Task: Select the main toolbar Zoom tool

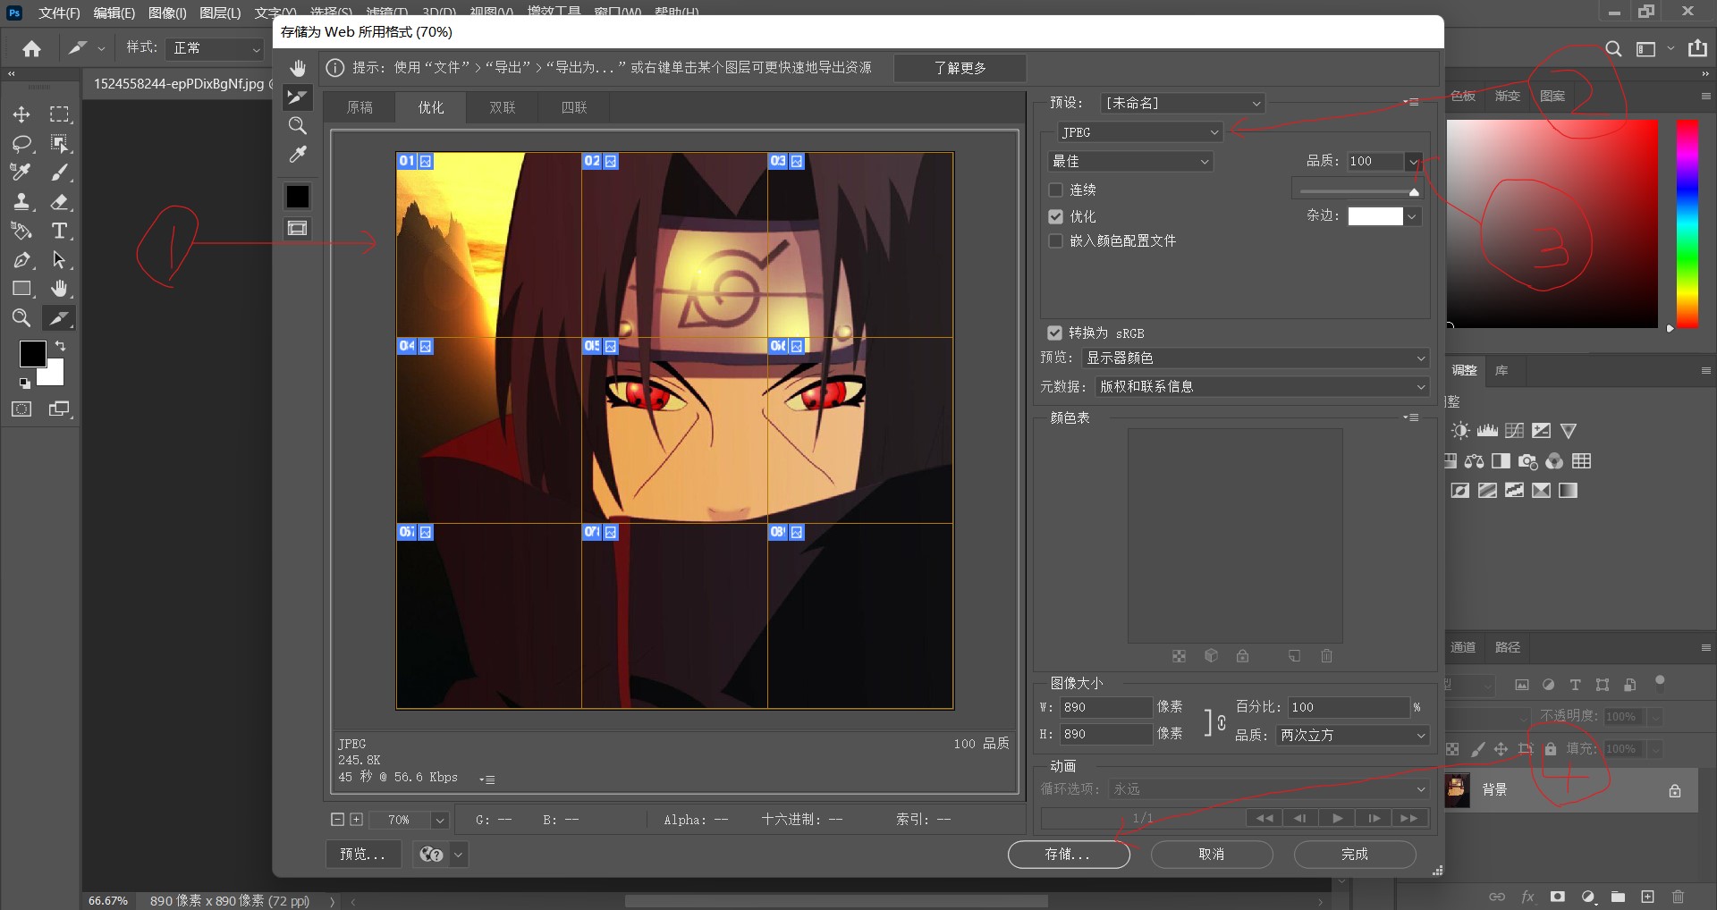Action: point(21,317)
